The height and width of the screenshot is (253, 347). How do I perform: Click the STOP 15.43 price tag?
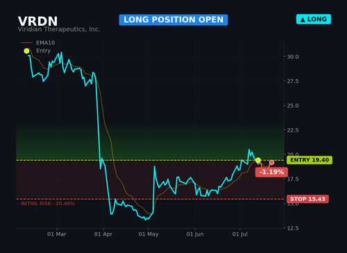(x=307, y=199)
